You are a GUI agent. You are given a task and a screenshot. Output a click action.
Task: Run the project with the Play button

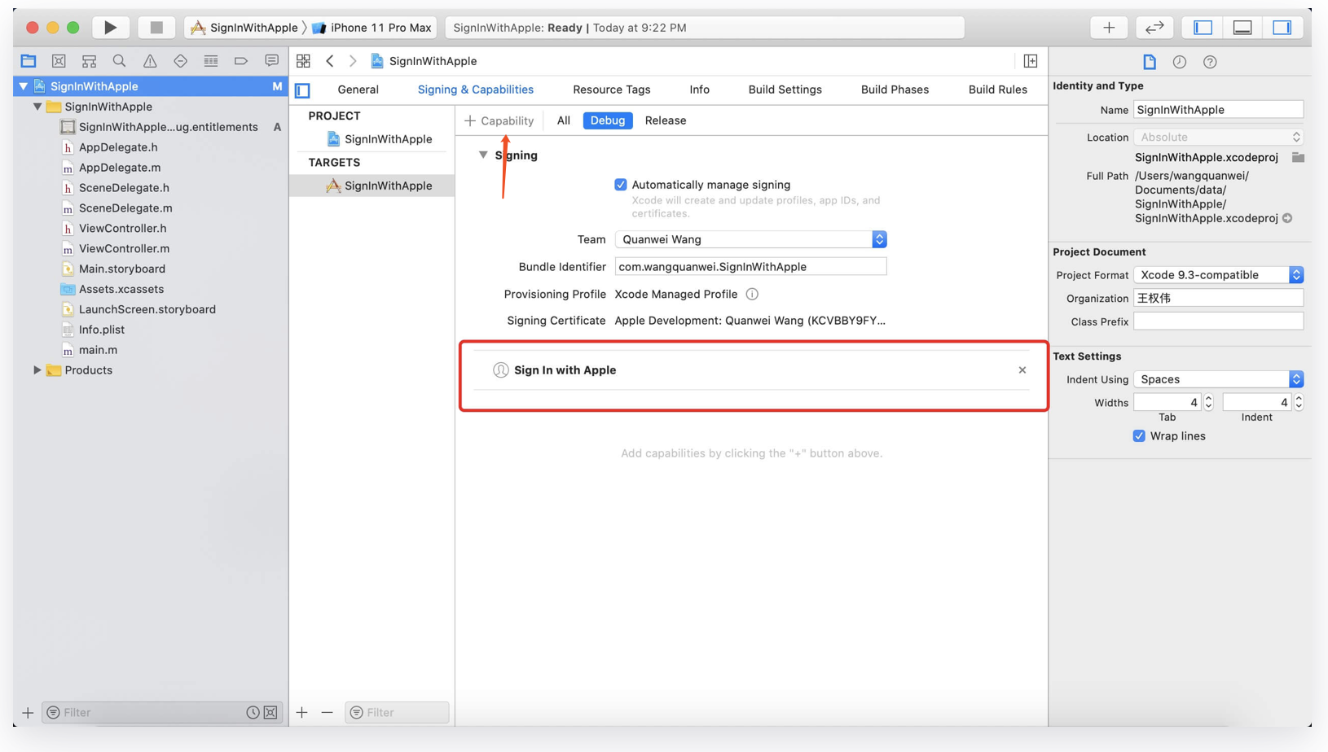(110, 28)
